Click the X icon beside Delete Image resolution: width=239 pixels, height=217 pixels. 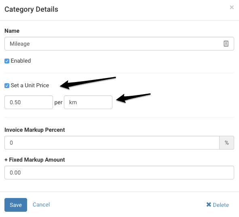(x=209, y=204)
